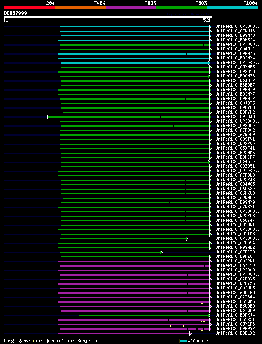Image resolution: width=262 pixels, height=344 pixels.
Task: Select UniRef100_A0SPK1 label
Action: tap(235, 261)
